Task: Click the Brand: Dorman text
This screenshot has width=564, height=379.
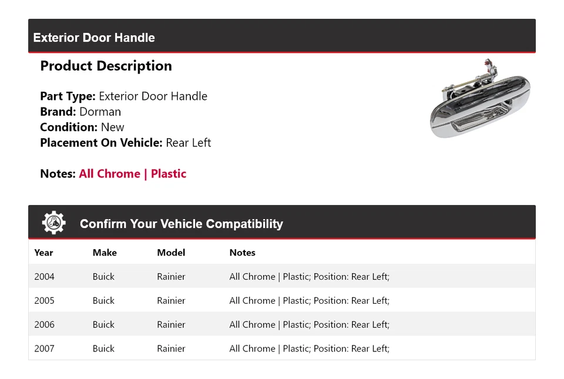Action: 80,112
